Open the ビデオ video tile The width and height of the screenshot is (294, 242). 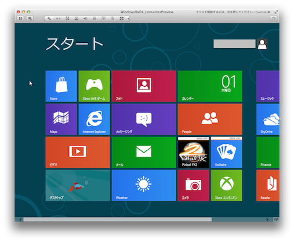click(78, 152)
